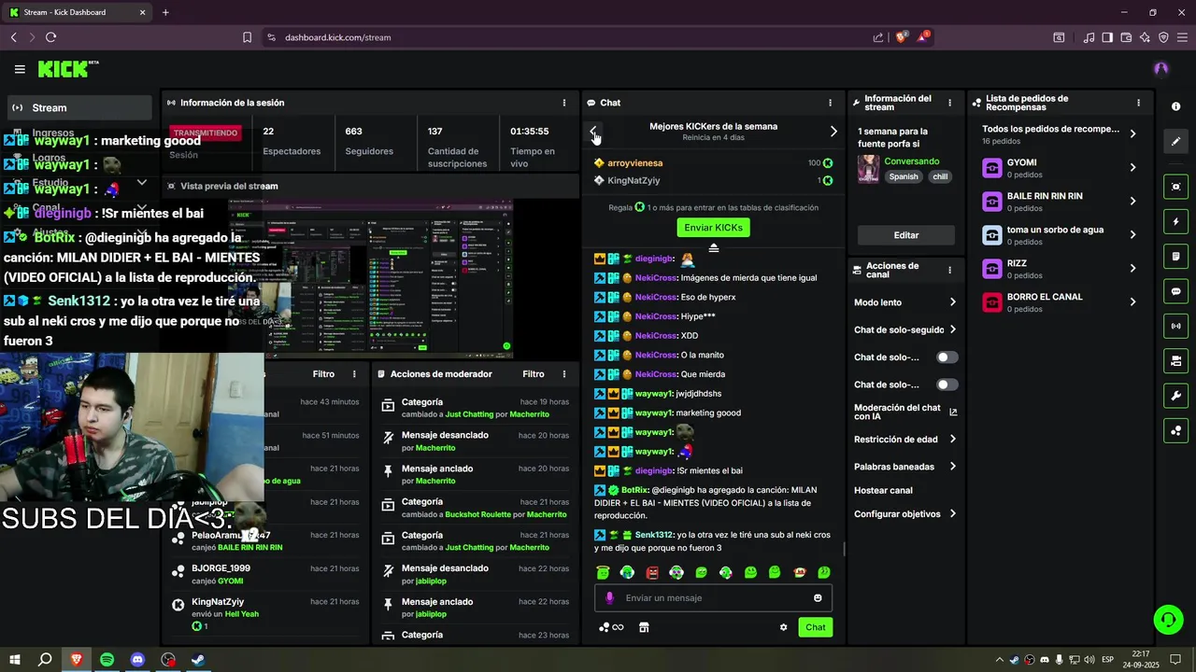Toggle the first Chat de solo switch
1196x672 pixels.
[x=947, y=357]
